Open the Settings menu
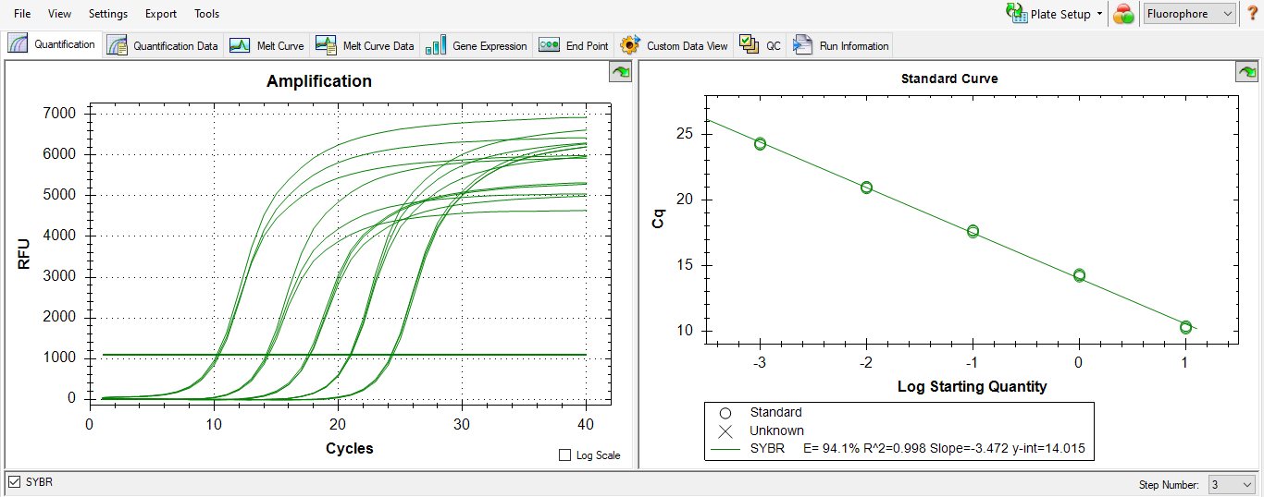The width and height of the screenshot is (1264, 497). click(x=108, y=14)
